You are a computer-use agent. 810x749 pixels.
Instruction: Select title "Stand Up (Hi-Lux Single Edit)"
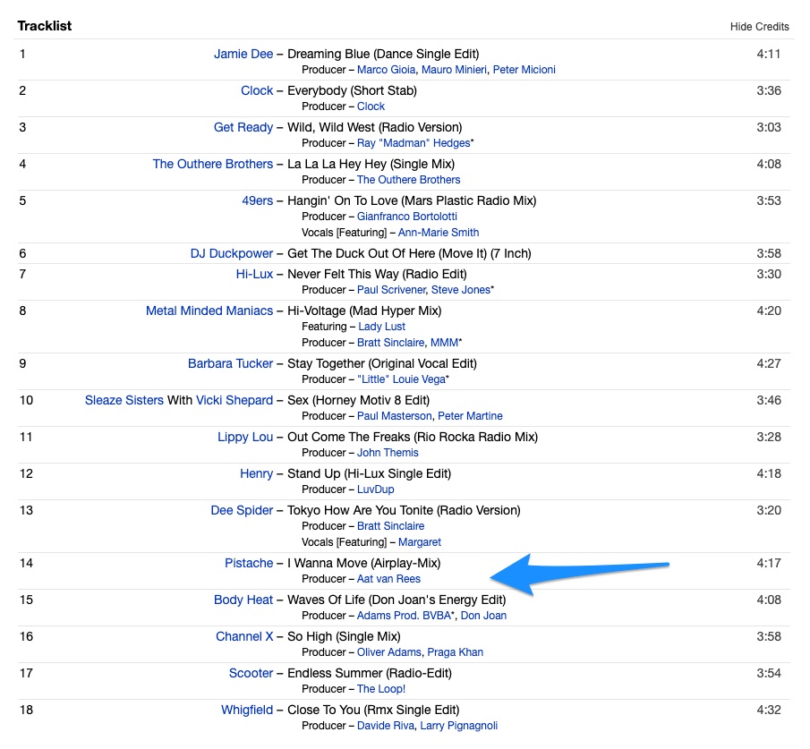(369, 473)
